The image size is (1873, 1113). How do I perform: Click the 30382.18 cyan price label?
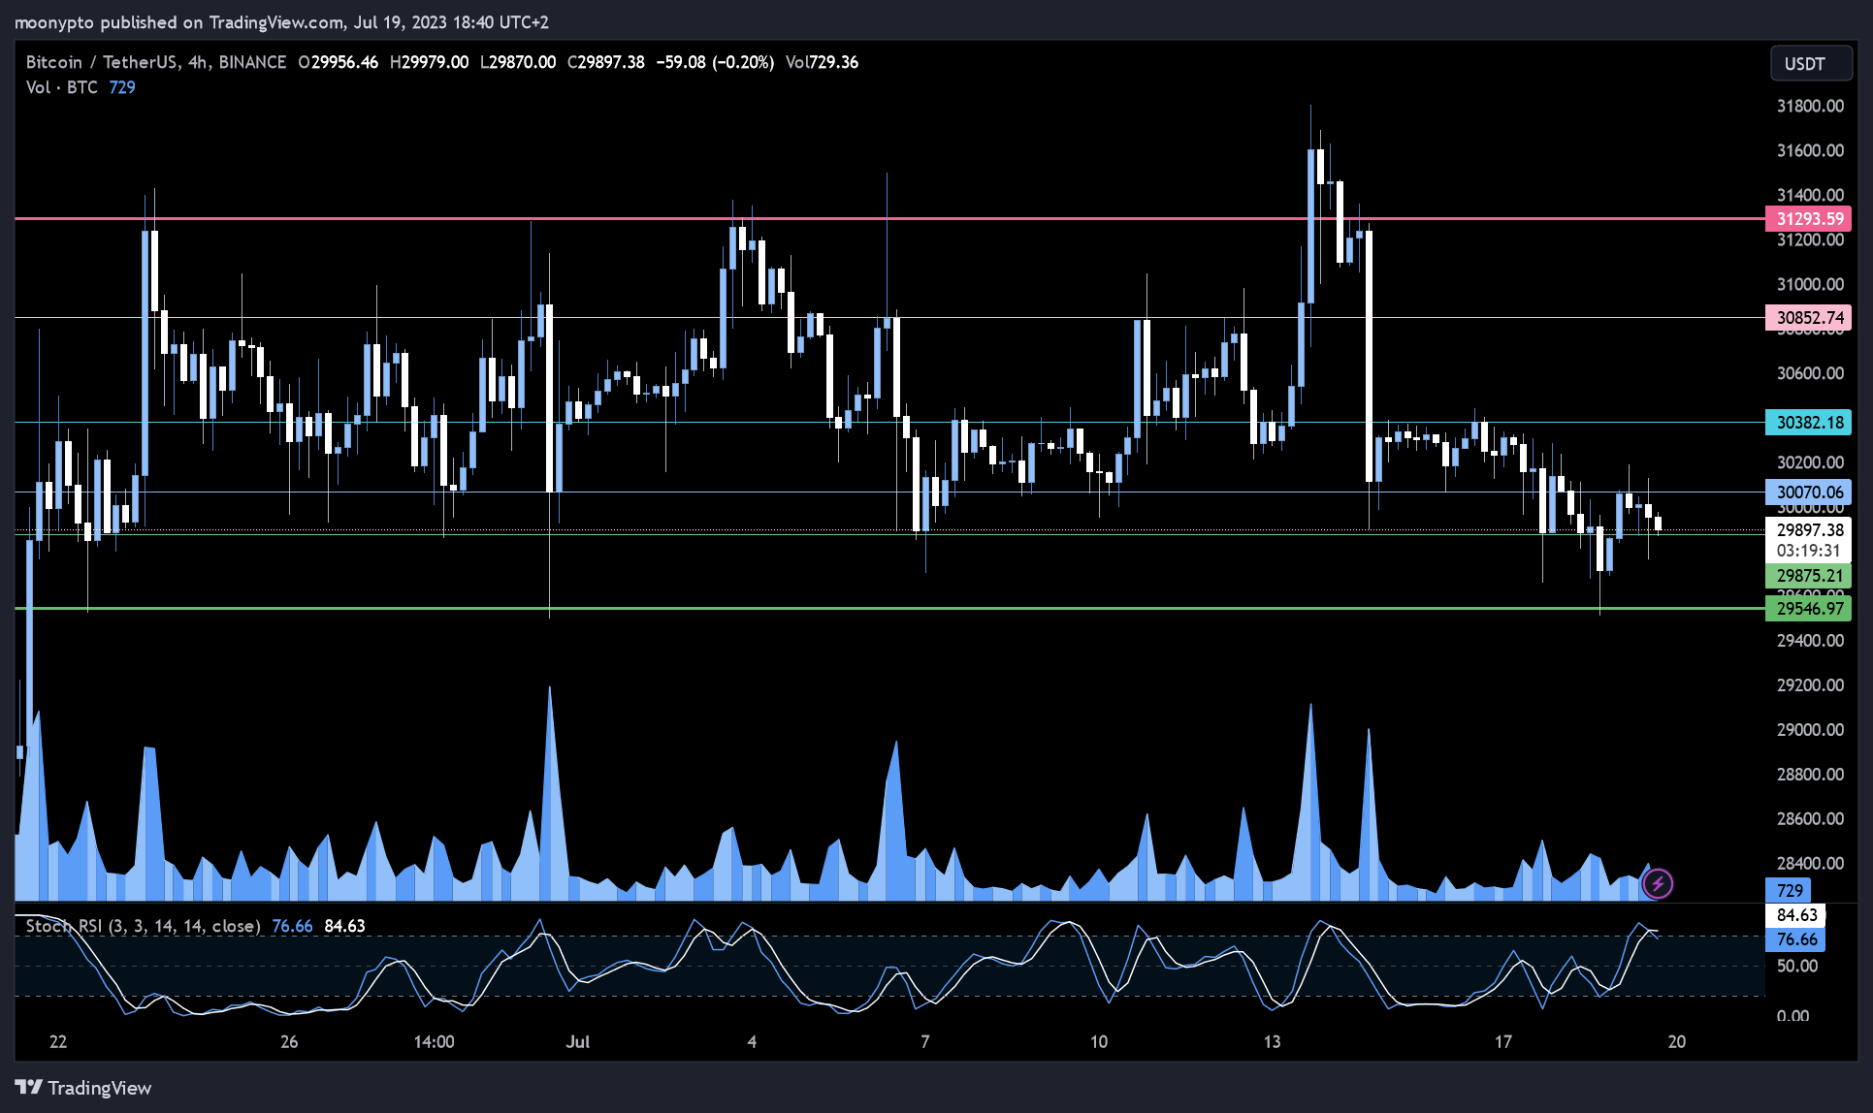tap(1809, 422)
